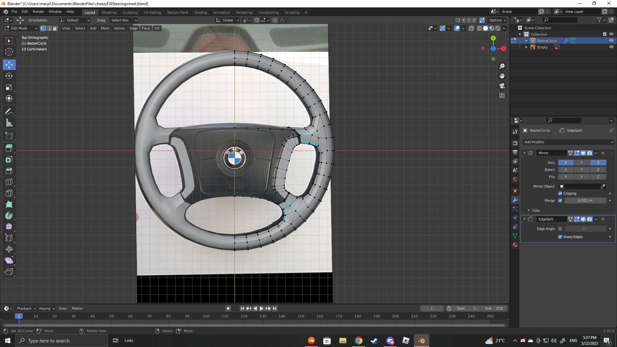617x347 pixels.
Task: Select the Measure tool
Action: coord(9,123)
